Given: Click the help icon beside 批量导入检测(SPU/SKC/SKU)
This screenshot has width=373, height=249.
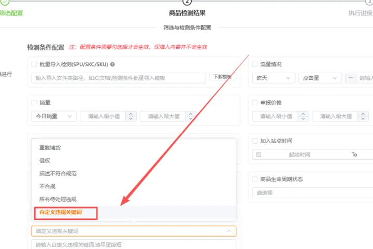Looking at the screenshot, I should [112, 64].
